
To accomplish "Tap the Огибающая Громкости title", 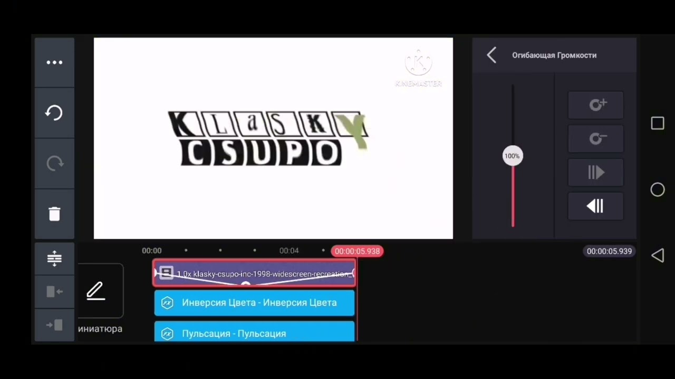I will [554, 55].
